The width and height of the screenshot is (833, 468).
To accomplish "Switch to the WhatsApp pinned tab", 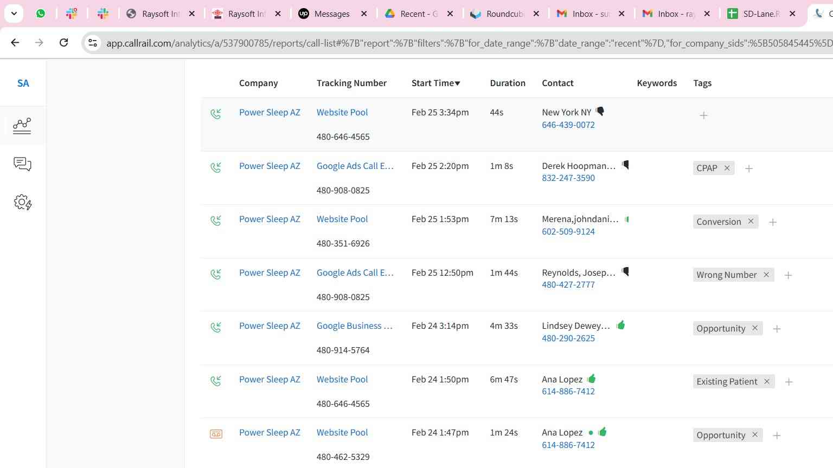I will 41,14.
